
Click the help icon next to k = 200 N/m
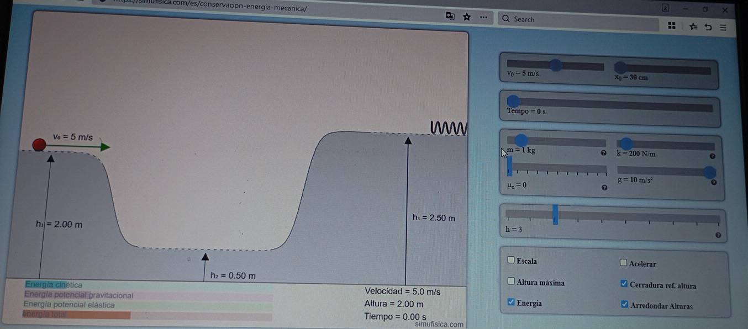click(713, 156)
